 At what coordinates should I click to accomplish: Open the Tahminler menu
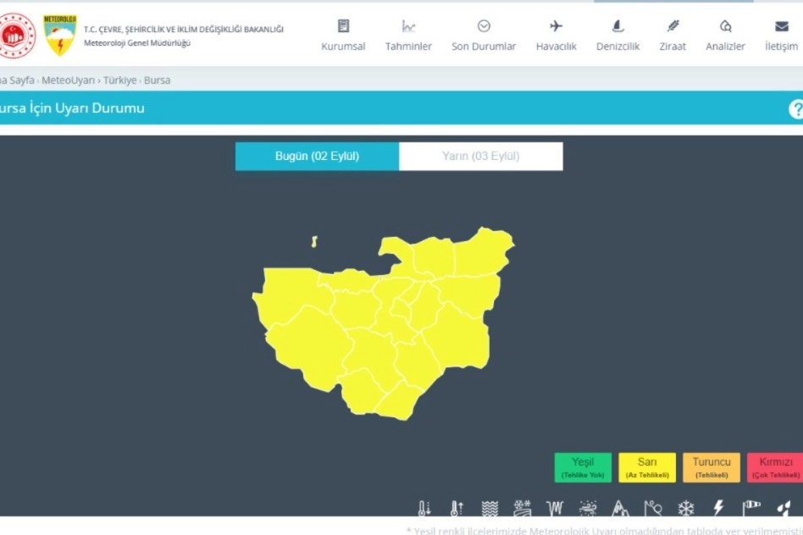(x=408, y=36)
